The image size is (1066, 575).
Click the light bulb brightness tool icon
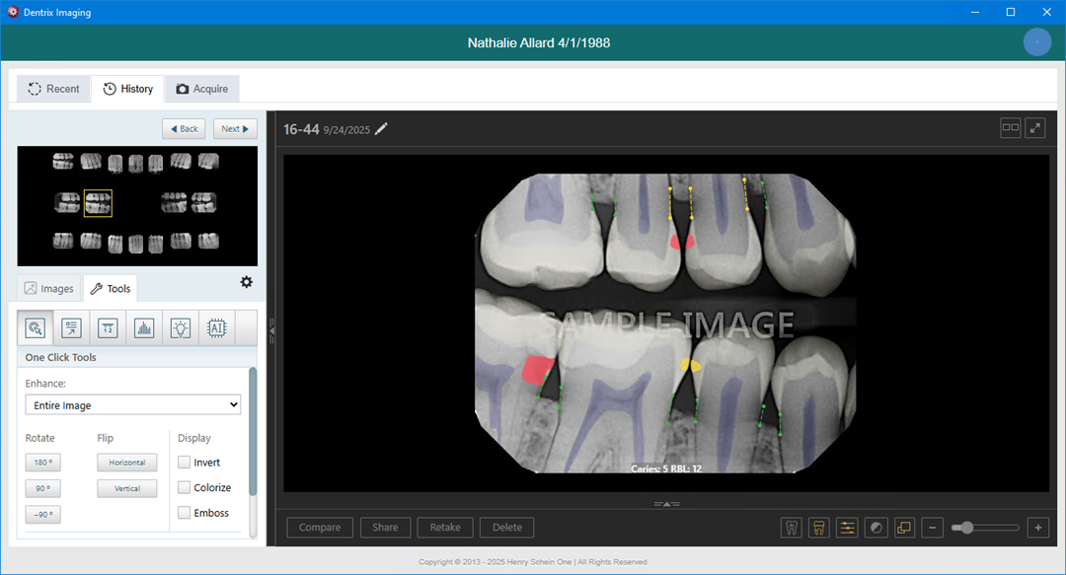tap(181, 328)
